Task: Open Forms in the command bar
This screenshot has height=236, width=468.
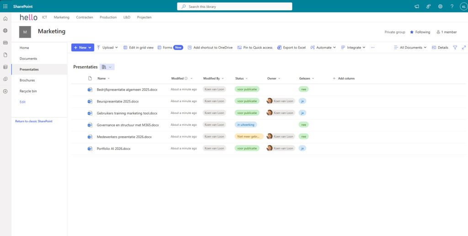Action: [170, 48]
